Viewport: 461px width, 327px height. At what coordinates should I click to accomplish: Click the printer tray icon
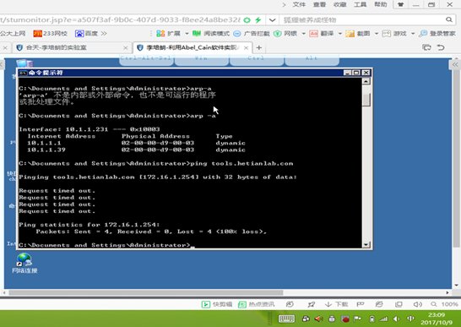point(332,319)
